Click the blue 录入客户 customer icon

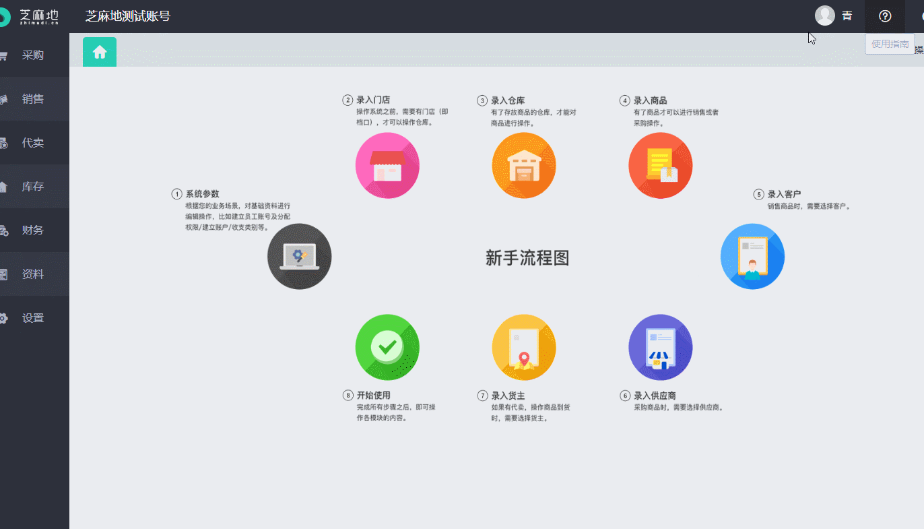pos(752,256)
